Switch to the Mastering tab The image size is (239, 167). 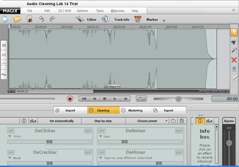(x=135, y=110)
